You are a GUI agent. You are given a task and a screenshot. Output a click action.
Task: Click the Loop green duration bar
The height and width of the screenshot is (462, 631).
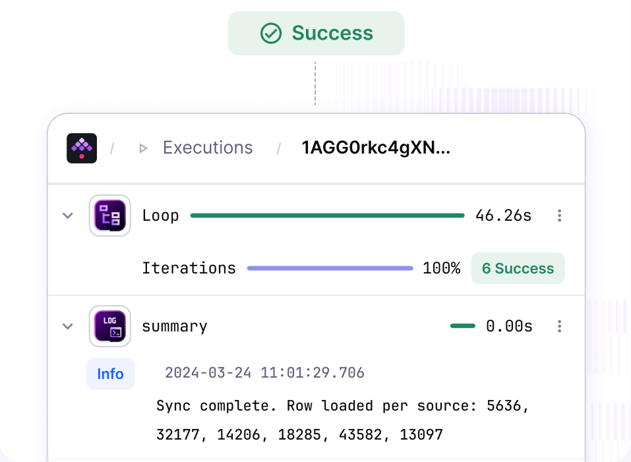(328, 216)
